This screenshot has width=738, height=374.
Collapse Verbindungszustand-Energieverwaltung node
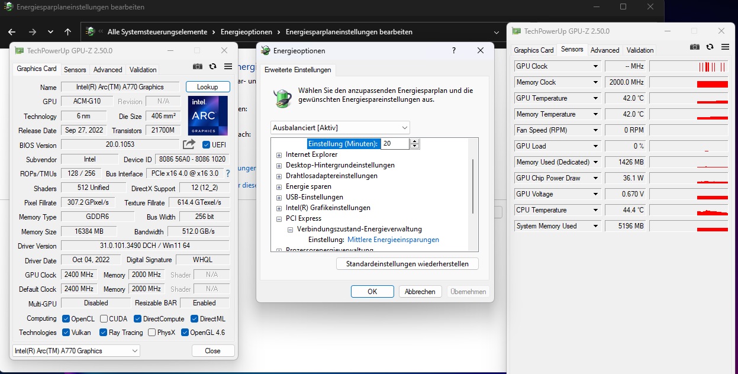[x=291, y=229]
